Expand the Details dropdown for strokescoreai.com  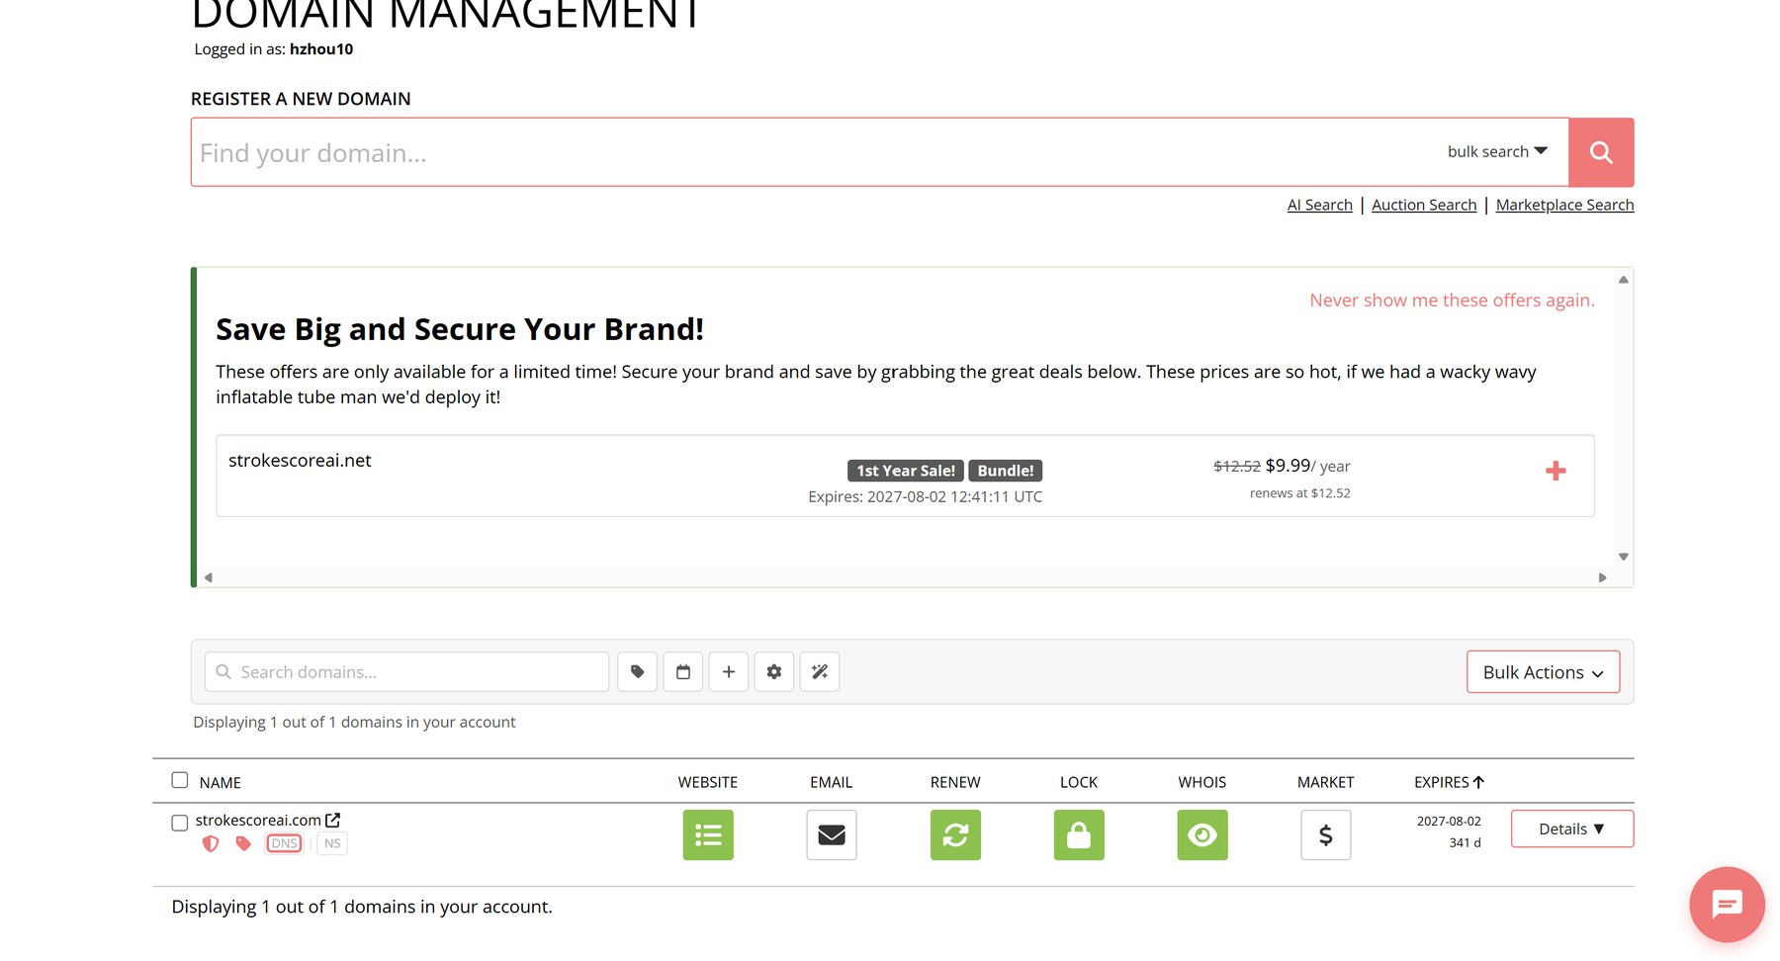pyautogui.click(x=1572, y=829)
